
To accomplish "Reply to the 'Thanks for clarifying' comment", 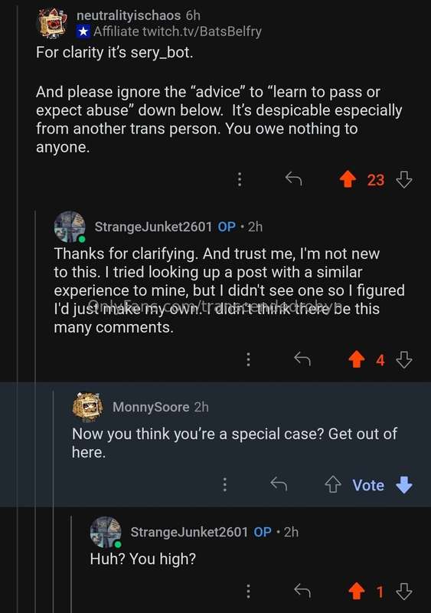I will pyautogui.click(x=302, y=359).
